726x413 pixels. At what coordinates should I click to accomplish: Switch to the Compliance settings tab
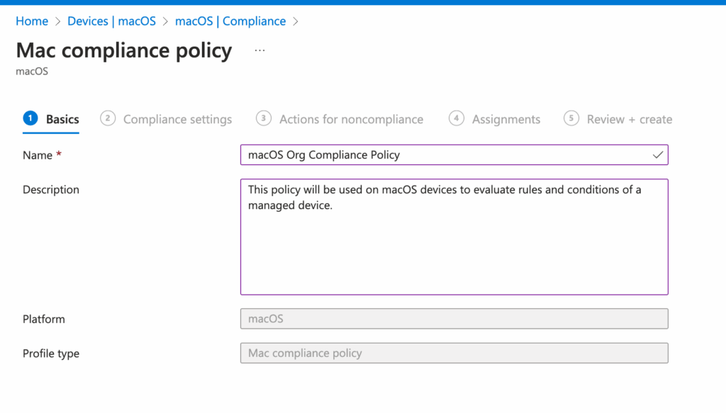(177, 119)
